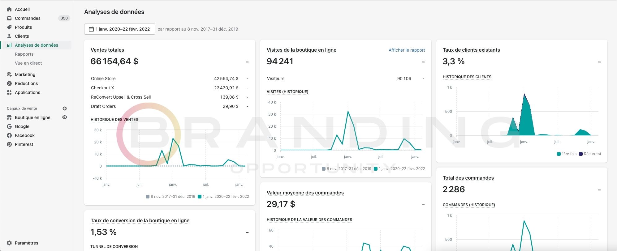Open the date range picker 1 janv. 2020–22 févr. 2022
617x251 pixels.
coord(119,29)
